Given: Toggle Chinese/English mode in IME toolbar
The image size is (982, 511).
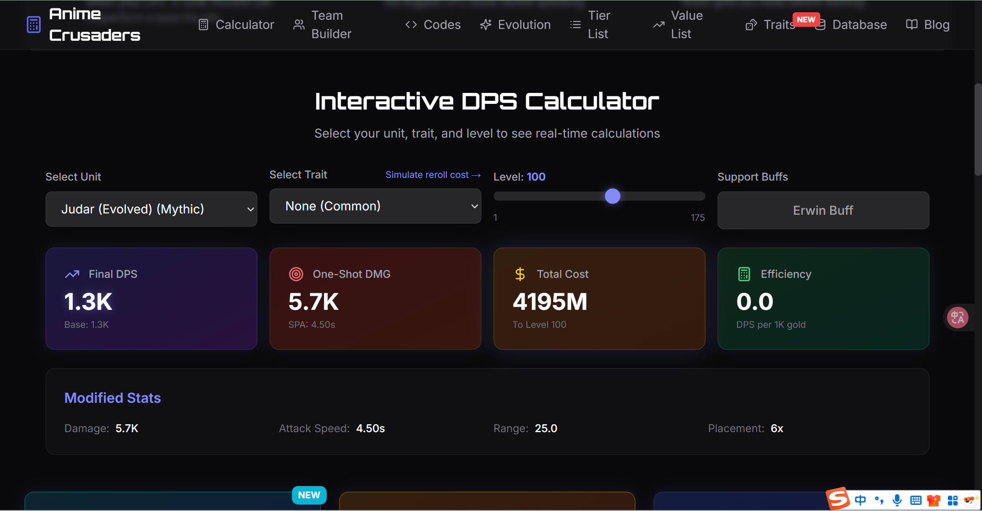Looking at the screenshot, I should pyautogui.click(x=860, y=500).
